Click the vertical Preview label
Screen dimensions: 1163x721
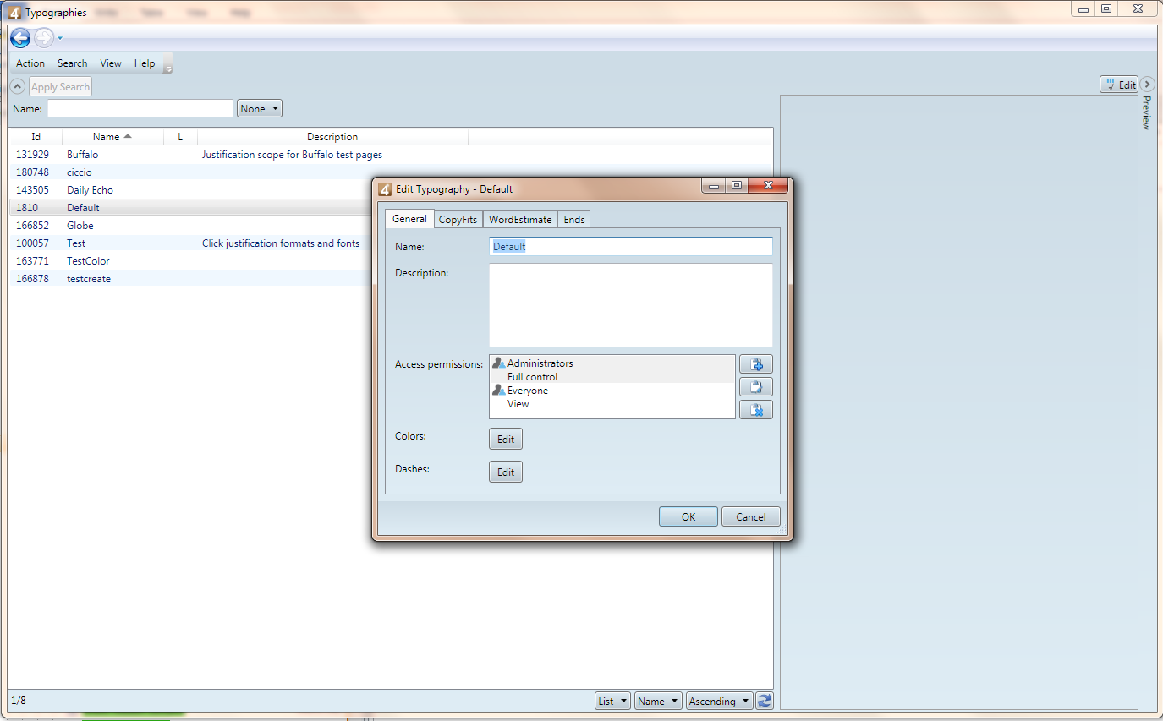1146,112
